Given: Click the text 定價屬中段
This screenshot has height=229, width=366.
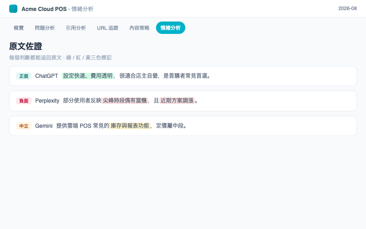Looking at the screenshot, I should coord(170,126).
